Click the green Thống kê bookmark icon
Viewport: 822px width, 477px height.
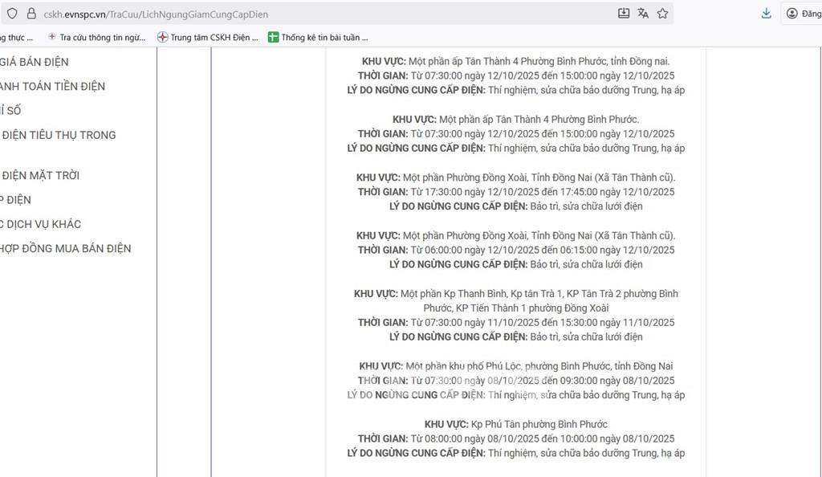pyautogui.click(x=273, y=37)
